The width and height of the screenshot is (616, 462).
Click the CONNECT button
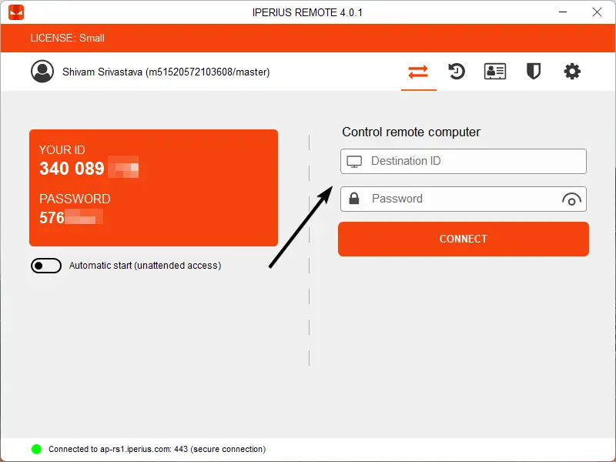(464, 239)
